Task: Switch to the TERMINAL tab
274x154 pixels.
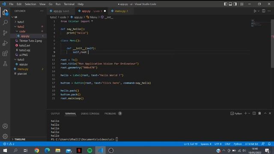Action: pyautogui.click(x=70, y=113)
